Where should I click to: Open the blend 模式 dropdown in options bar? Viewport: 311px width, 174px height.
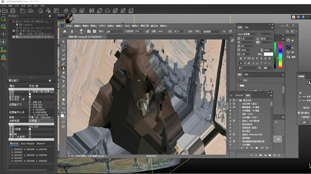[x=114, y=32]
